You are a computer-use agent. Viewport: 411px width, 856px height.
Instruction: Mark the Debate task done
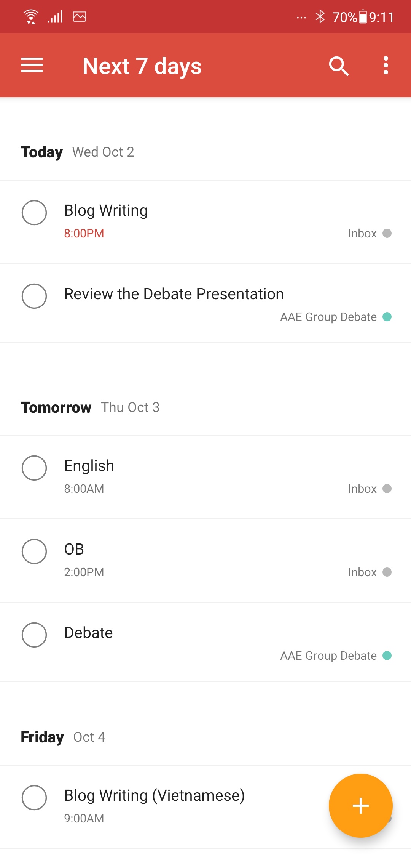click(34, 635)
